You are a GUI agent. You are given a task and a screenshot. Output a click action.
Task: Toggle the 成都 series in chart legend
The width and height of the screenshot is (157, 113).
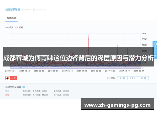click(19, 27)
